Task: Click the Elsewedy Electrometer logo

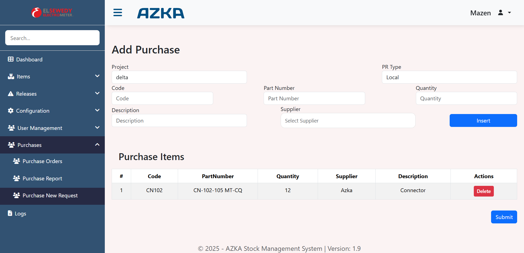Action: tap(52, 13)
